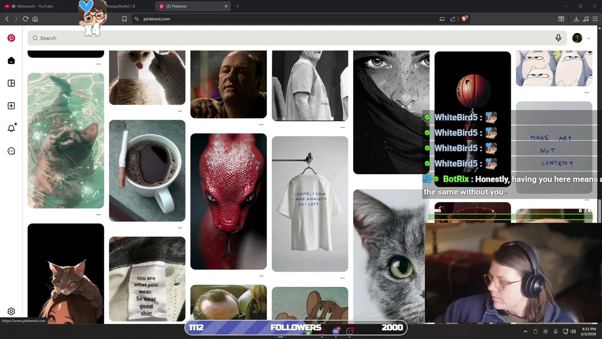
Task: Open the playlist music note icon
Action: (586, 19)
